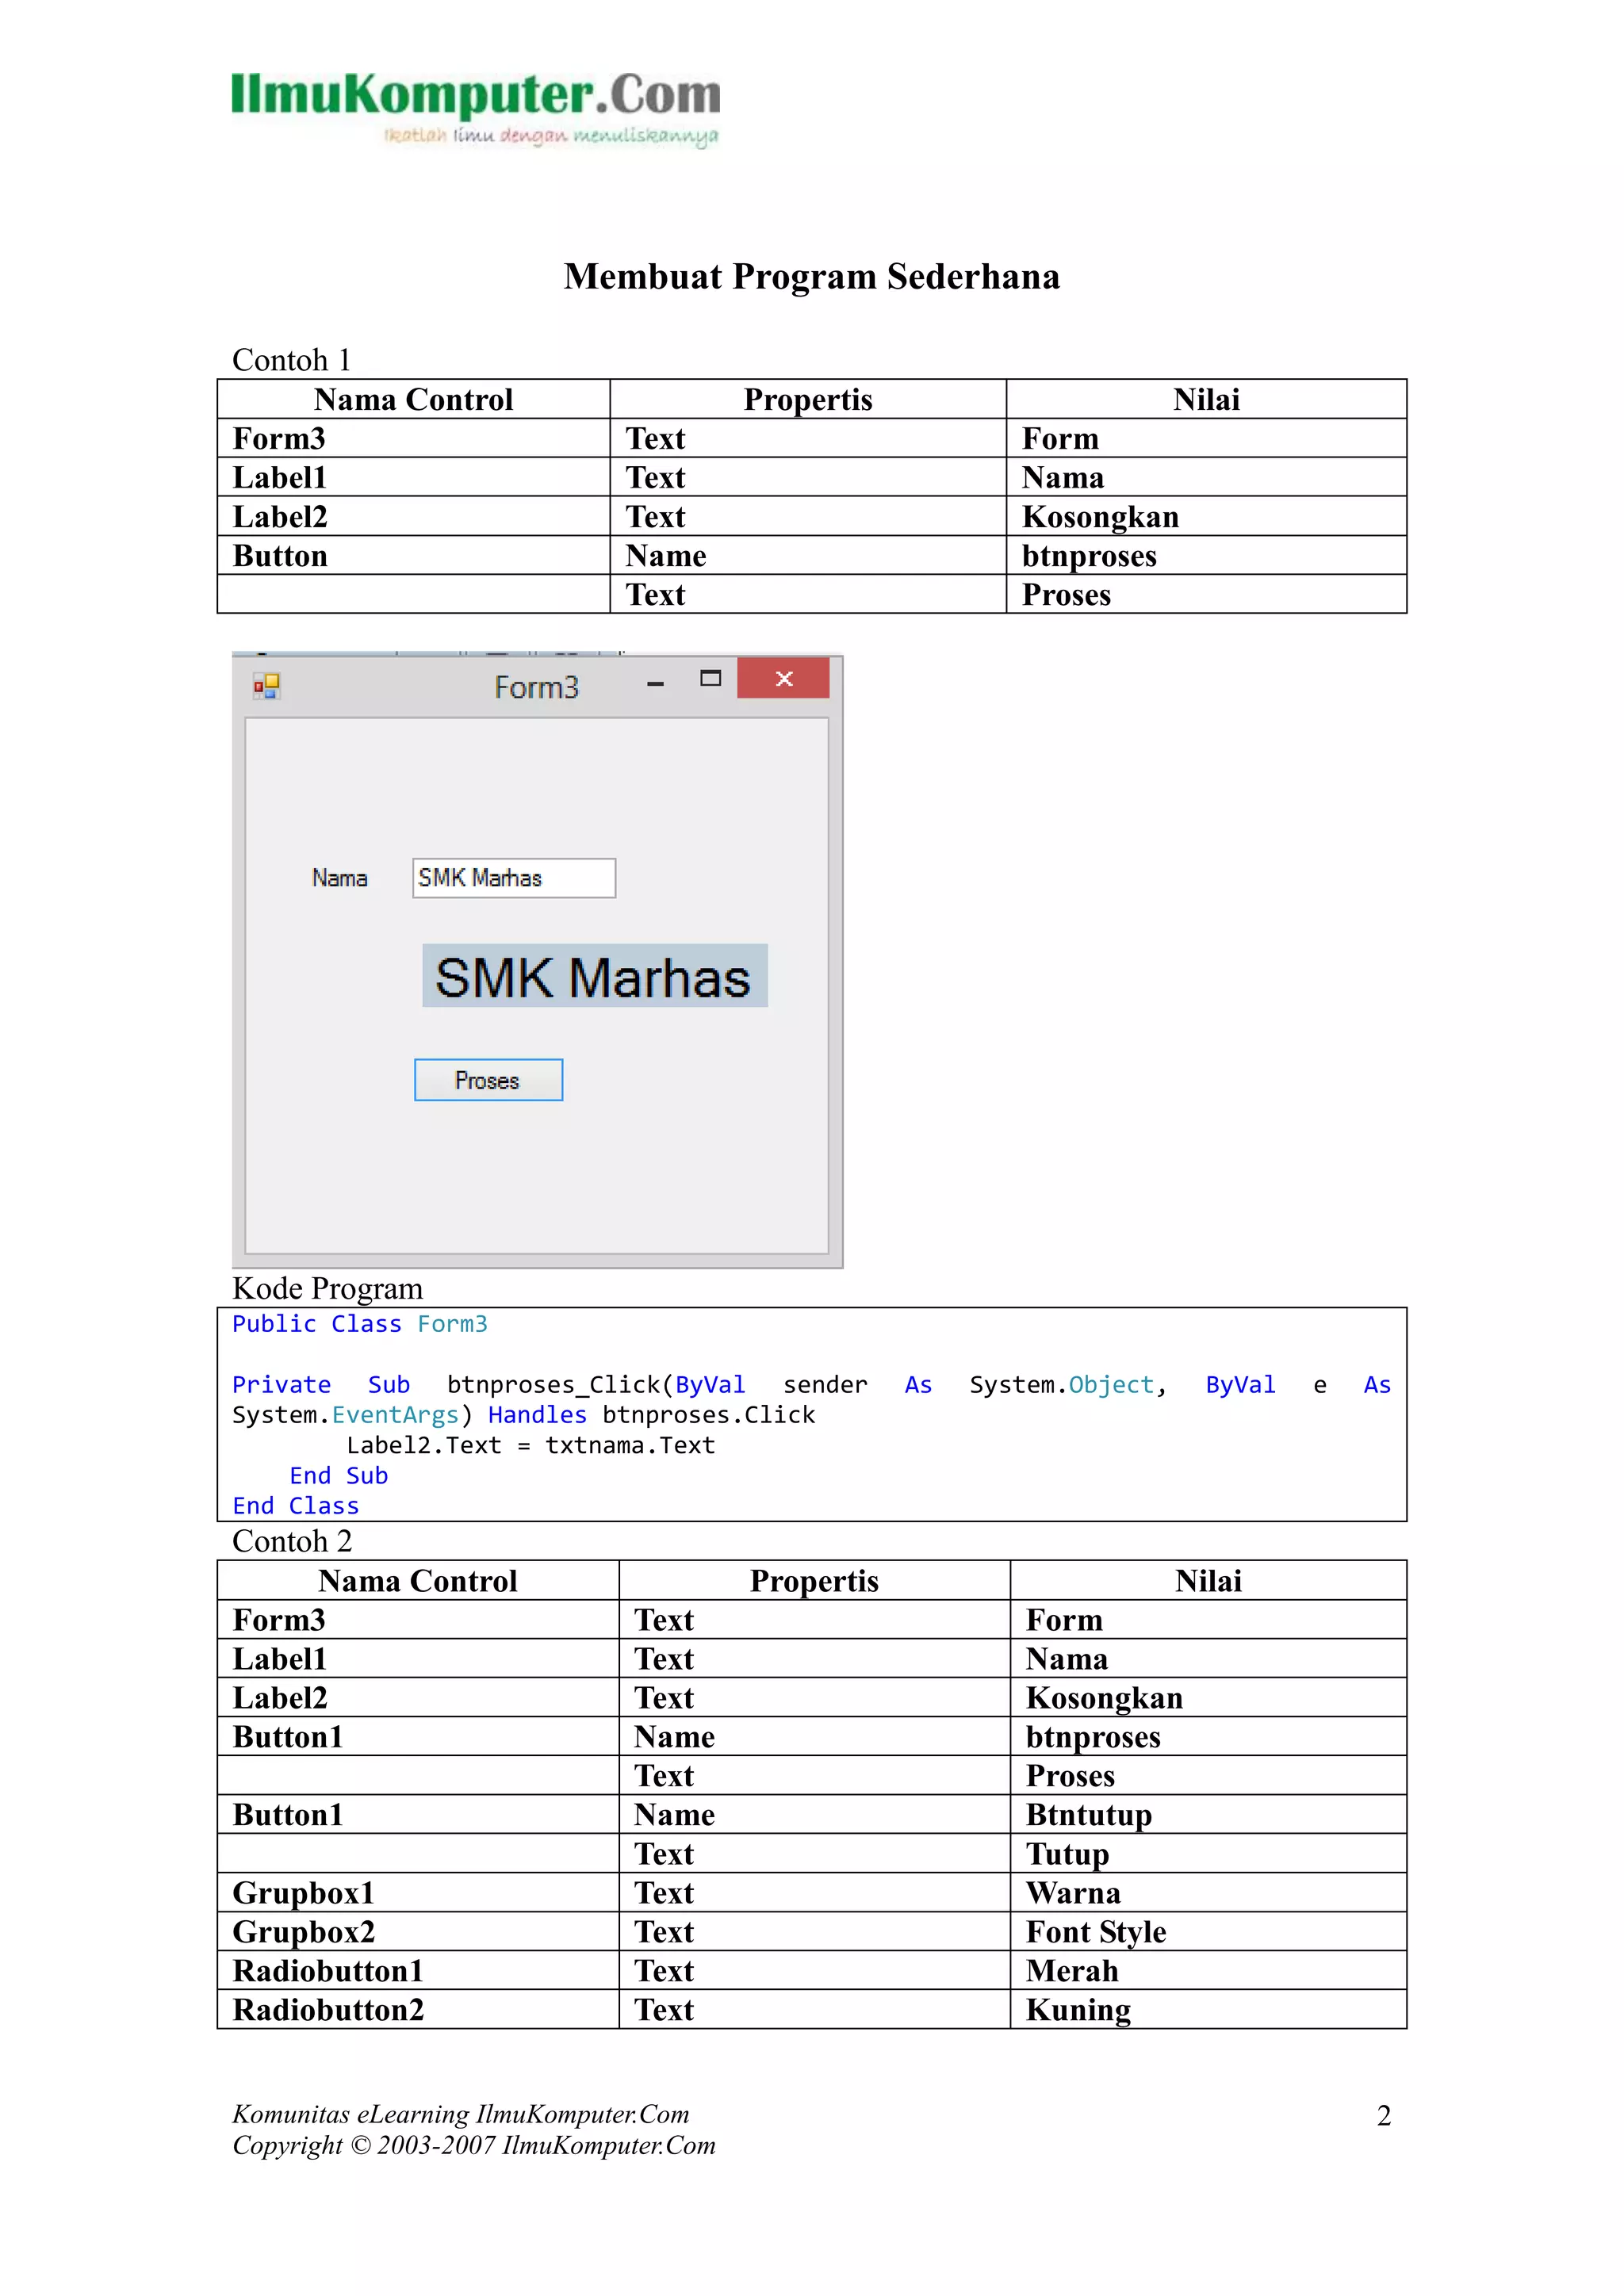The width and height of the screenshot is (1624, 2296).
Task: Click the Font Style value cell
Action: point(1096,1931)
